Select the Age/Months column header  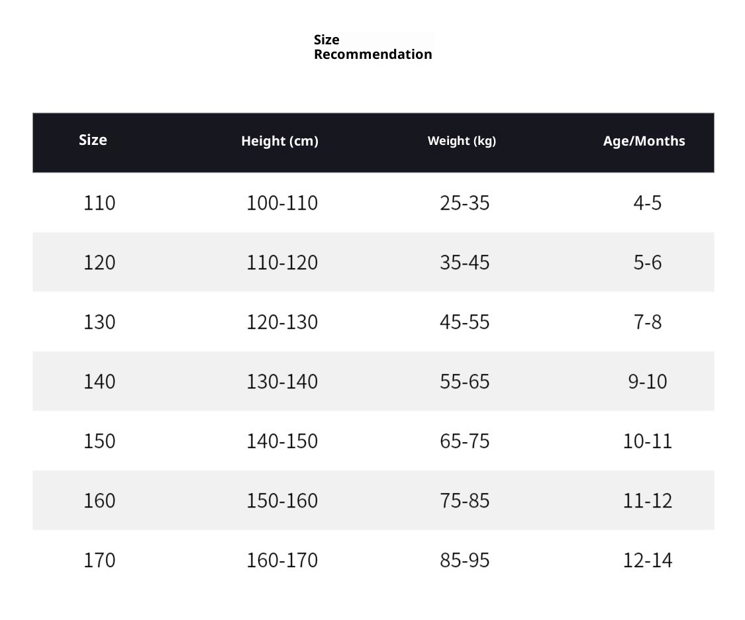point(644,141)
